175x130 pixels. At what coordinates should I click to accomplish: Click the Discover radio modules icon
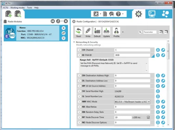[x=18, y=14]
